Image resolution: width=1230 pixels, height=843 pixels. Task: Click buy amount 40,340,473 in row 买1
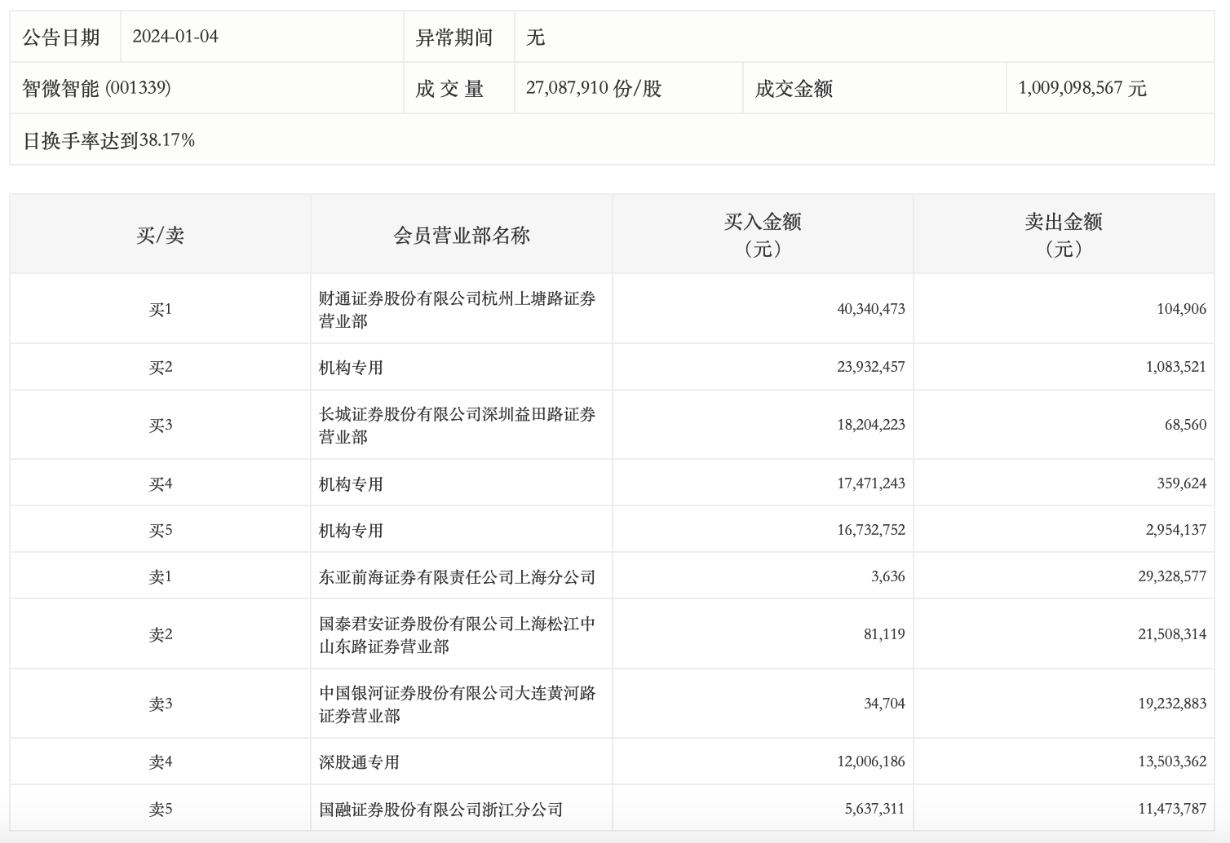pos(870,309)
